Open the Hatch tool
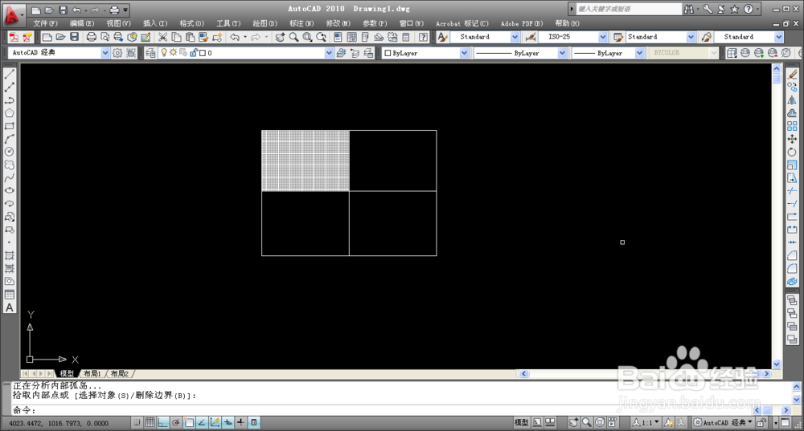Viewport: 804px width, 431px height. click(9, 255)
